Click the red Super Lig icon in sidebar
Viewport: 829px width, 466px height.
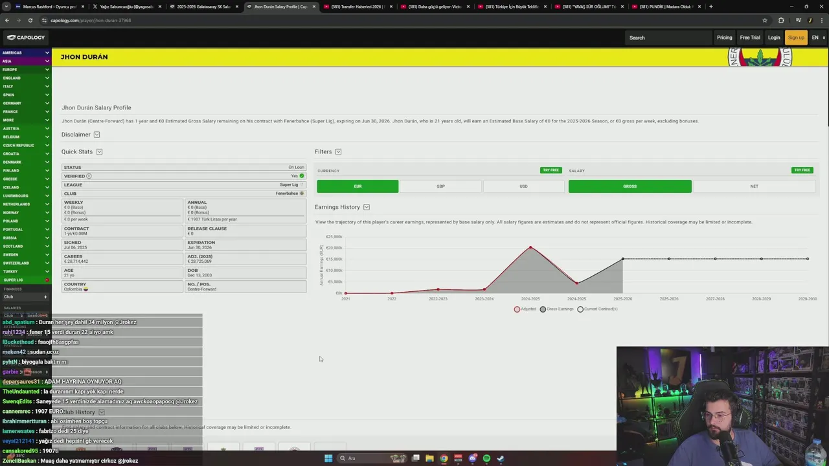coord(47,280)
